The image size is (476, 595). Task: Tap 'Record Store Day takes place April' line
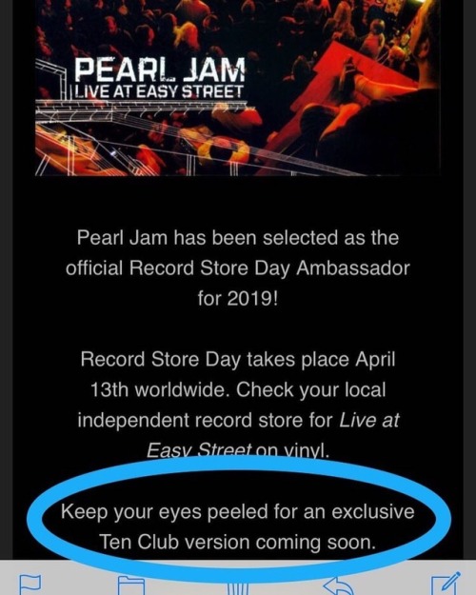click(238, 359)
